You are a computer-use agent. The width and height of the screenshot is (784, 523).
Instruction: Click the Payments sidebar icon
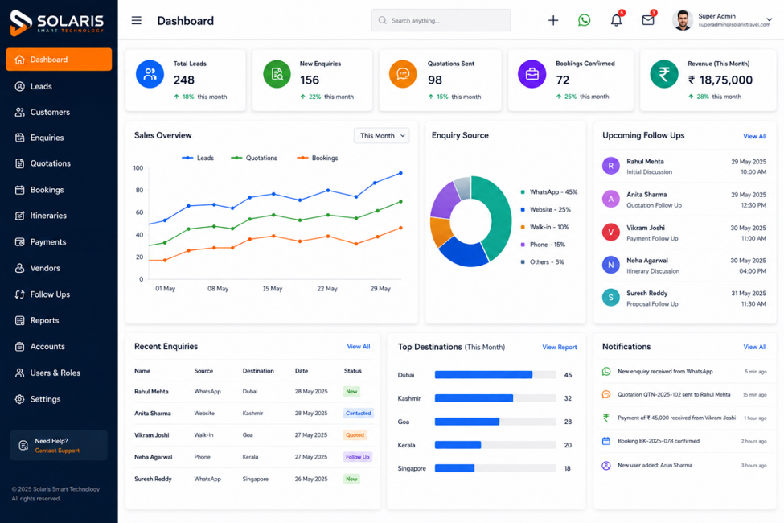19,241
